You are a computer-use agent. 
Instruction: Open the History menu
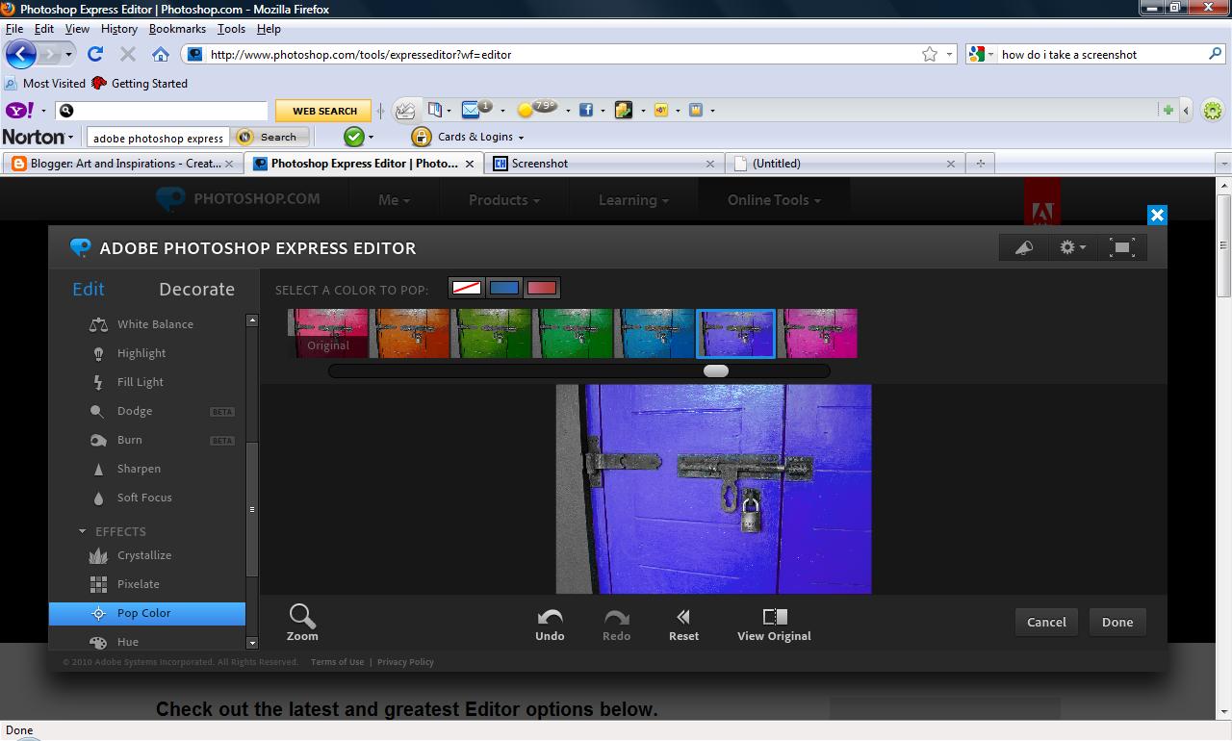(x=118, y=29)
